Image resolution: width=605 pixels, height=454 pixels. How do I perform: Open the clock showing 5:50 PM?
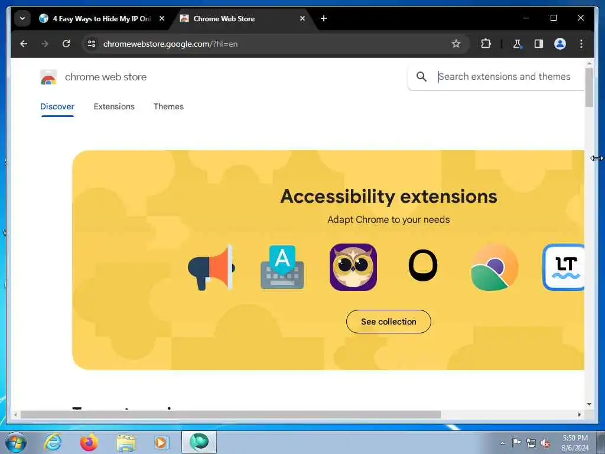(x=575, y=443)
